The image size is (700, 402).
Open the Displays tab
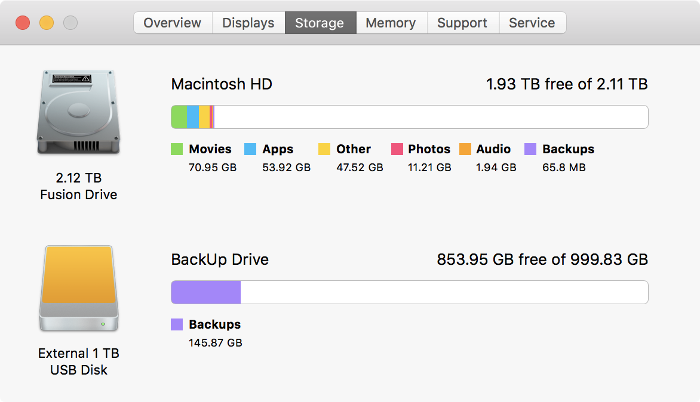(x=248, y=23)
